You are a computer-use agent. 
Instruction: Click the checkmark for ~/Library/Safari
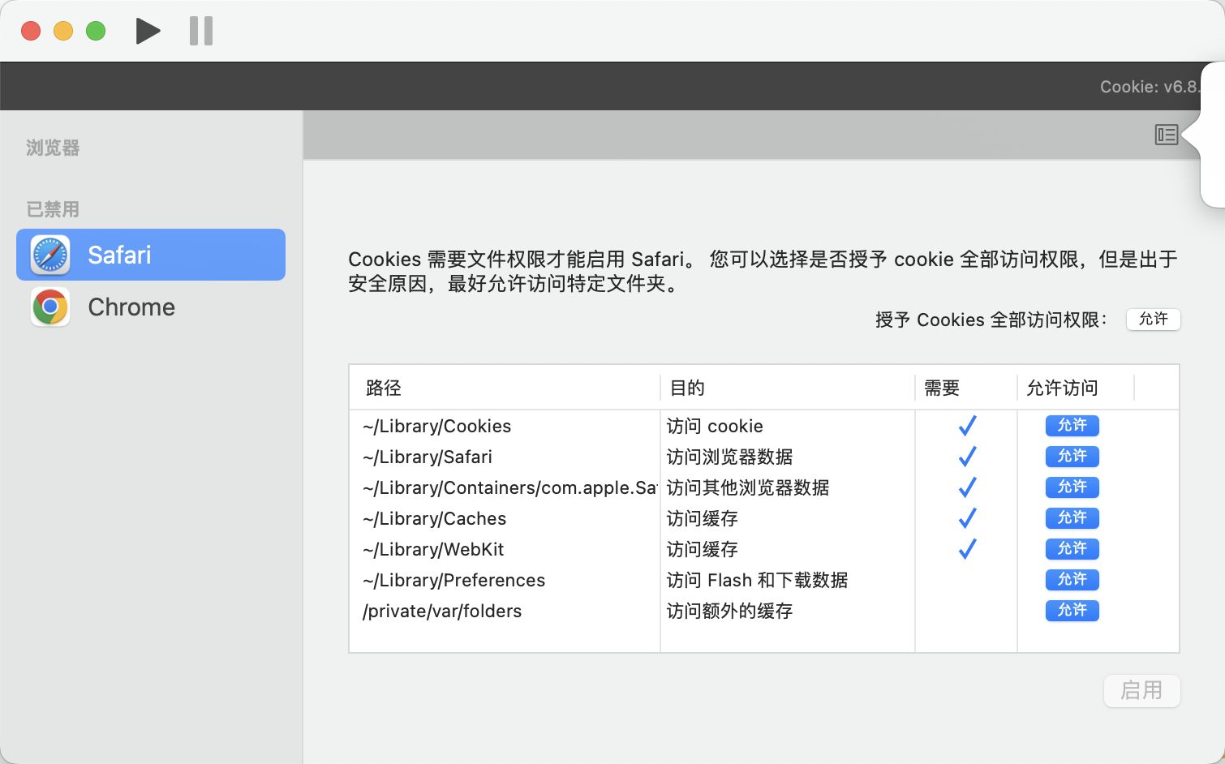point(967,457)
